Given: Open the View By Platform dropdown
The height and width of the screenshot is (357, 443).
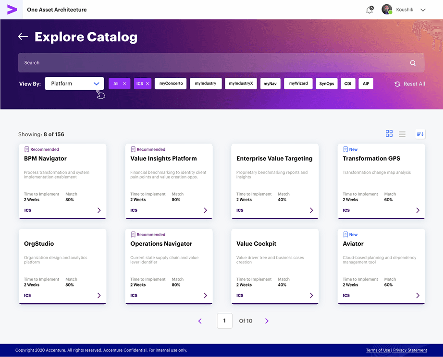Looking at the screenshot, I should coord(74,83).
